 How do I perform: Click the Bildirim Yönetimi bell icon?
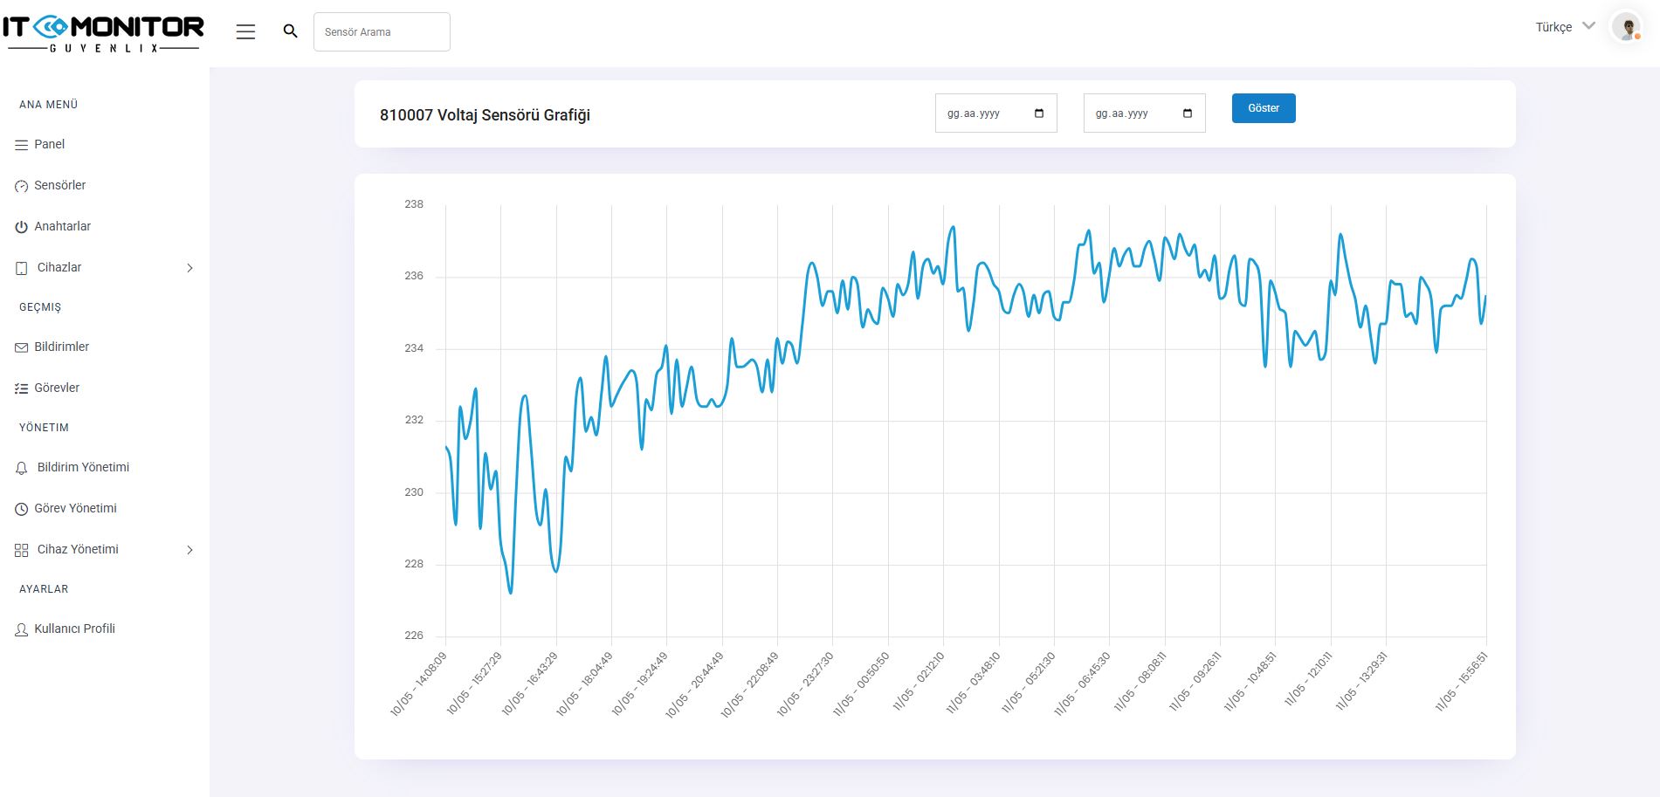22,468
